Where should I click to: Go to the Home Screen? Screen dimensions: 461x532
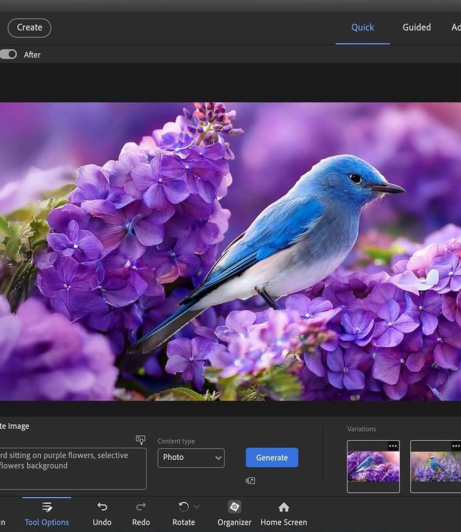click(283, 508)
